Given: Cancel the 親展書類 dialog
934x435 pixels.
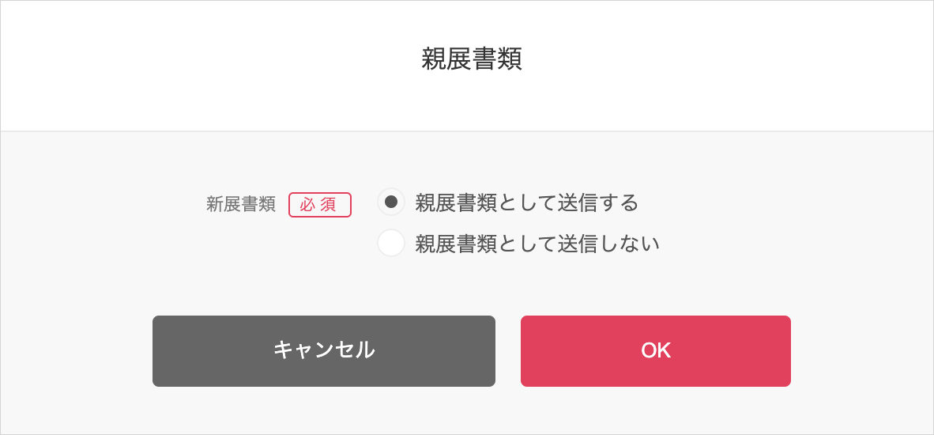Looking at the screenshot, I should coord(324,351).
